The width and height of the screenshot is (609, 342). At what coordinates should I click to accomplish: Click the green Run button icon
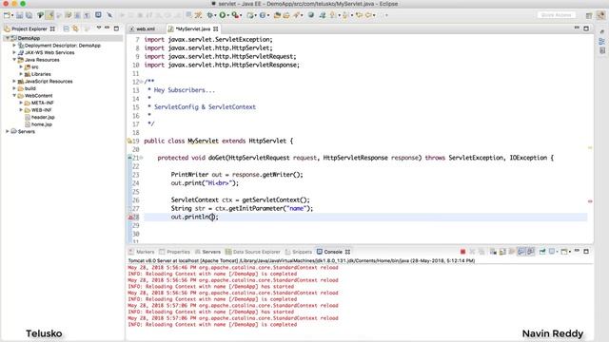223,15
